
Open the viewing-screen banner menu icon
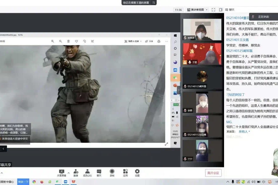tap(154, 2)
